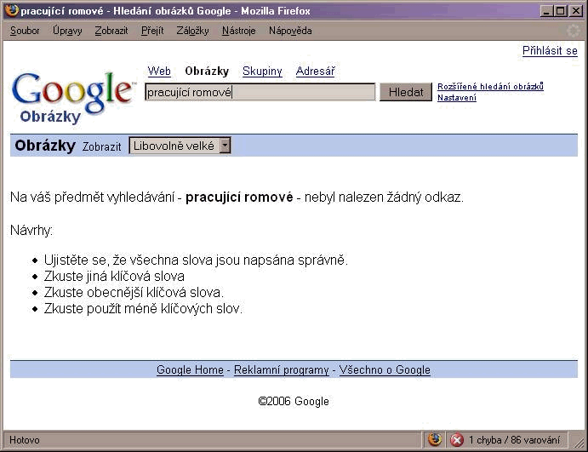Open the Adresář link
Image resolution: width=588 pixels, height=452 pixels.
315,72
